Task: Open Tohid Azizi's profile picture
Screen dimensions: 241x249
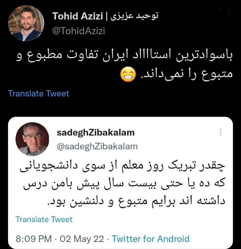Action: pyautogui.click(x=26, y=23)
